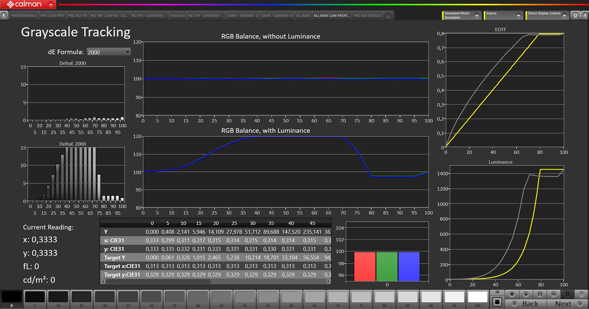
Task: Select the 15 percent gray patch
Action: [x=81, y=299]
